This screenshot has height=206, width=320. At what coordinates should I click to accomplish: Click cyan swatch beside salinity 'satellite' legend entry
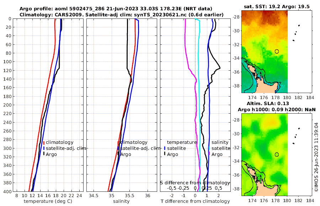pos(209,148)
